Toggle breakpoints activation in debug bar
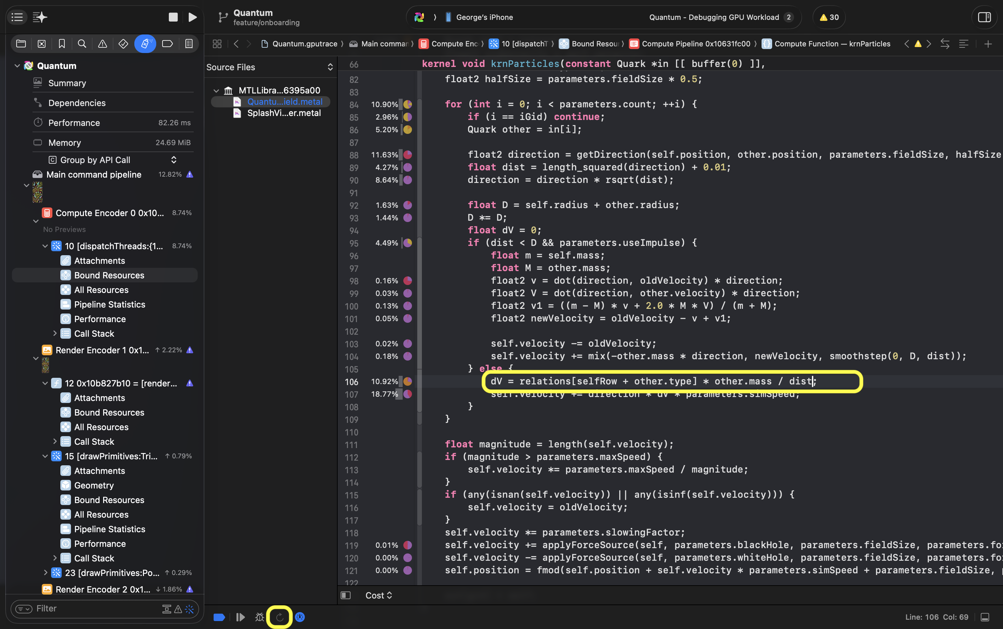 (220, 617)
